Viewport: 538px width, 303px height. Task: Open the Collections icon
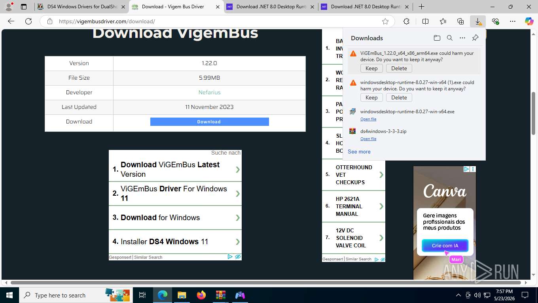(460, 21)
